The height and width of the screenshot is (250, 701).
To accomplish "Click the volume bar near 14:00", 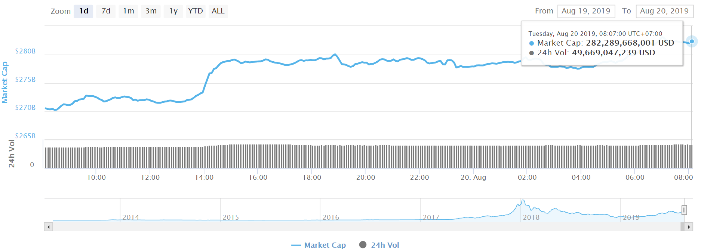I will click(204, 157).
